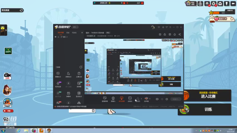
Task: Open the settings gear in bottom bar
Action: [167, 99]
